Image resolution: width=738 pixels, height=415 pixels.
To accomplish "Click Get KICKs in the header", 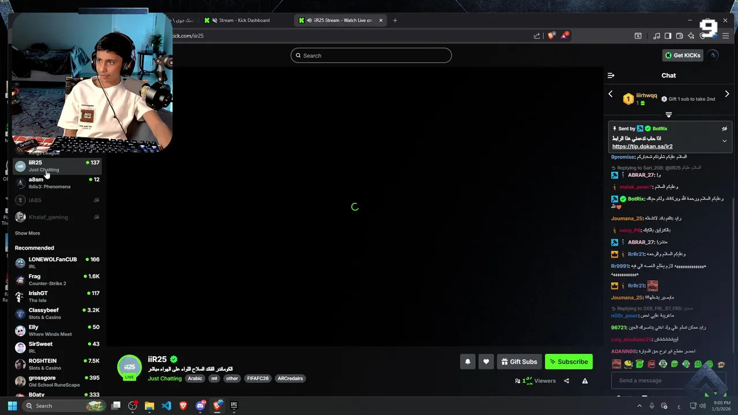I will pyautogui.click(x=683, y=55).
